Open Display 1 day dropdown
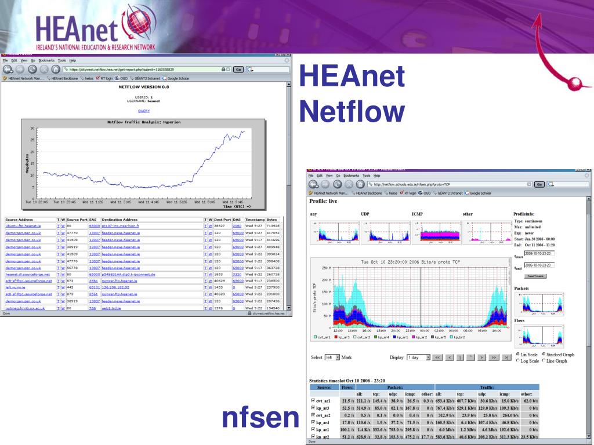The height and width of the screenshot is (445, 594). tap(419, 357)
